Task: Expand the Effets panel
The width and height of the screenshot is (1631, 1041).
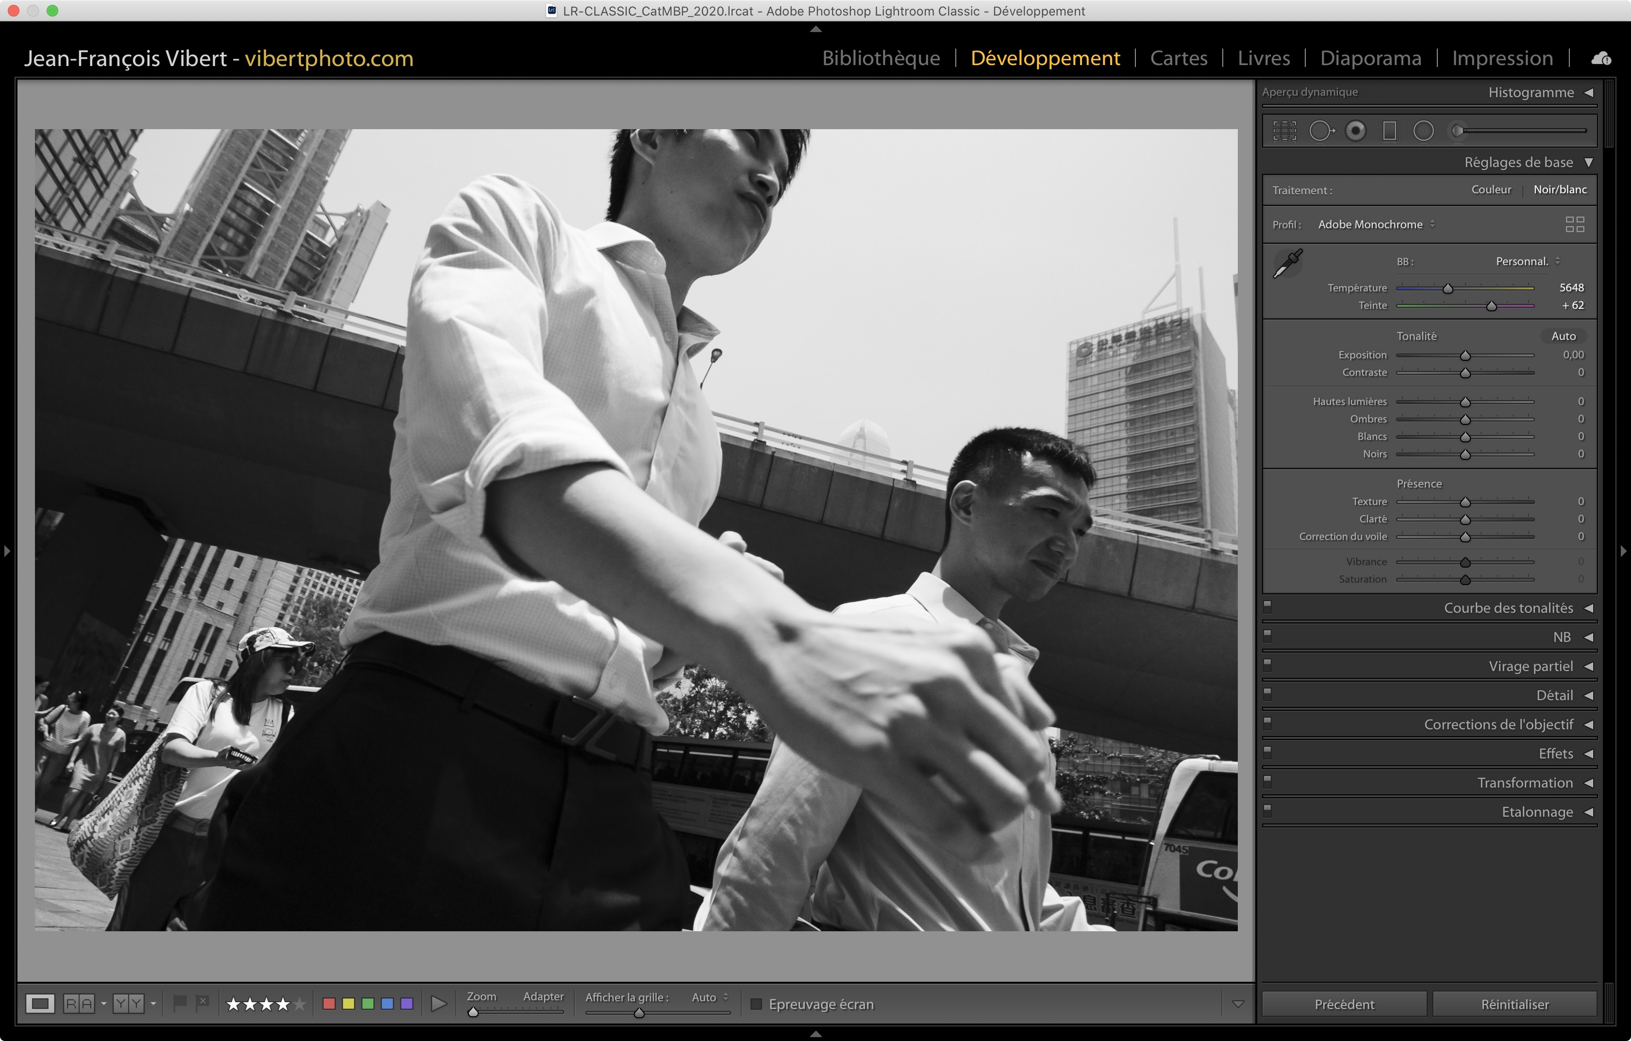Action: [1556, 754]
